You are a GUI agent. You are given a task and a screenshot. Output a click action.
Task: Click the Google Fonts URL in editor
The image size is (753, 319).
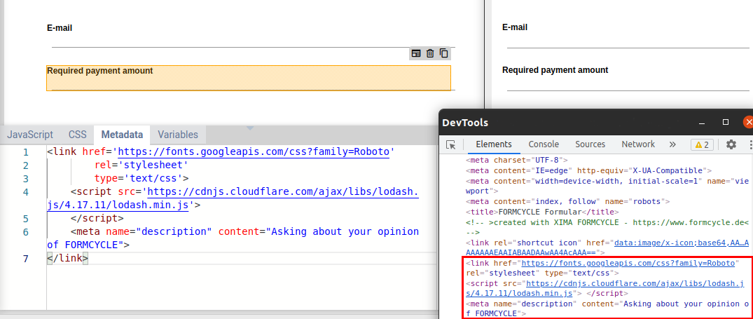(254, 152)
